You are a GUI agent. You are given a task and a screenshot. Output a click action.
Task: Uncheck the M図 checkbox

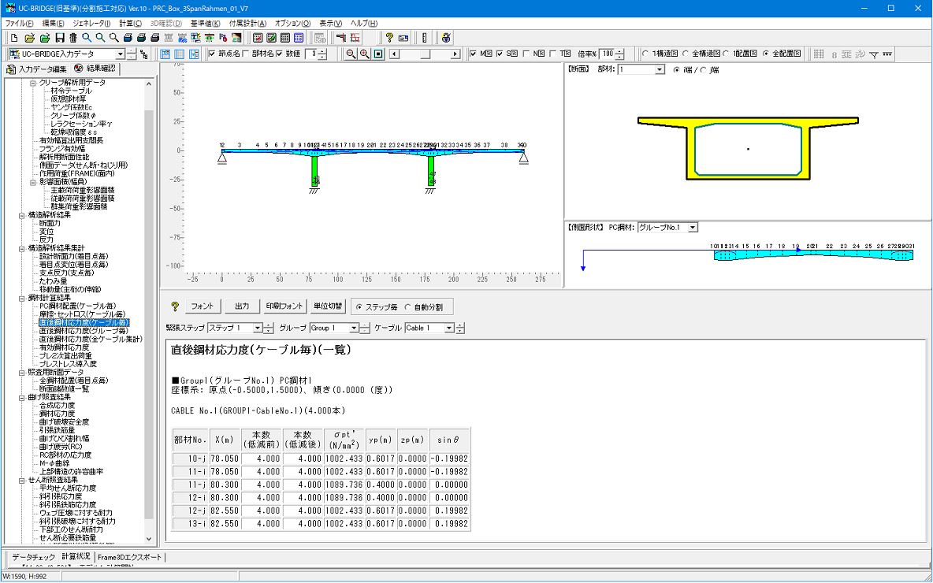474,54
